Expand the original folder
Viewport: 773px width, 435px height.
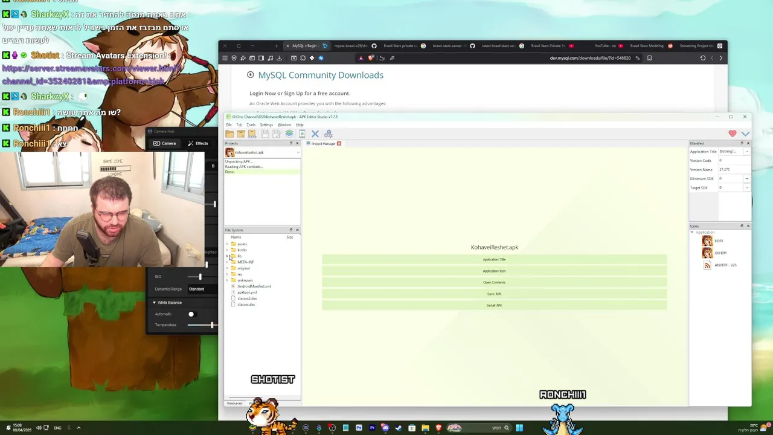(x=227, y=268)
